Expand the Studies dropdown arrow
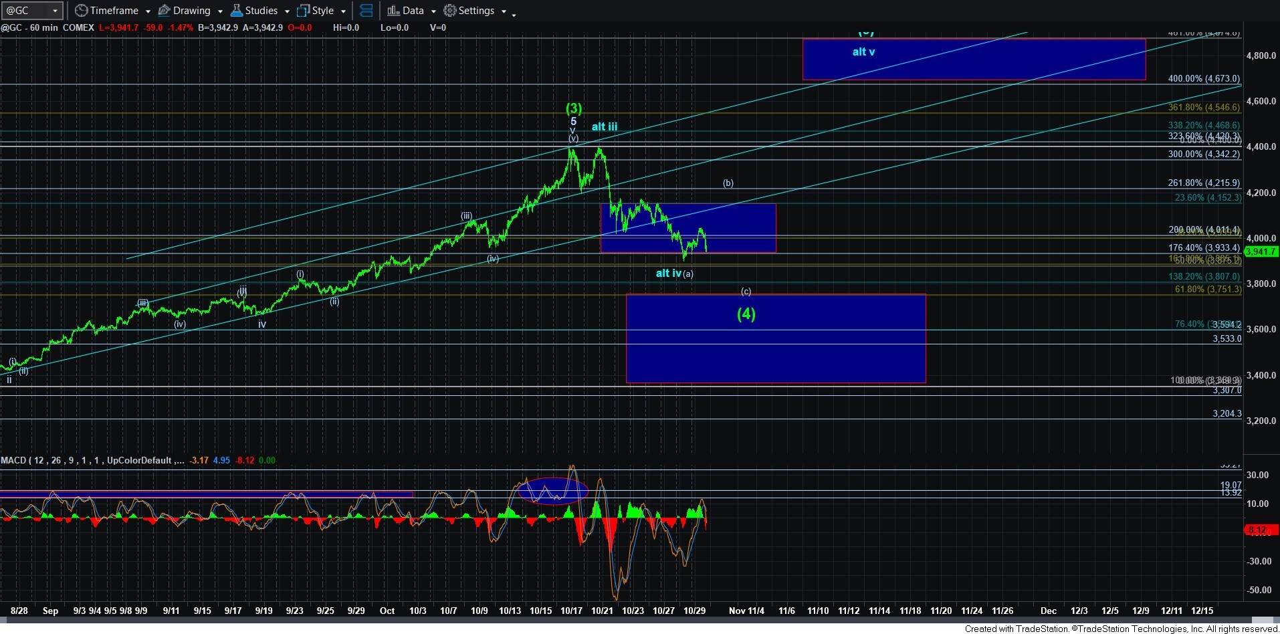Image resolution: width=1280 pixels, height=634 pixels. click(287, 11)
